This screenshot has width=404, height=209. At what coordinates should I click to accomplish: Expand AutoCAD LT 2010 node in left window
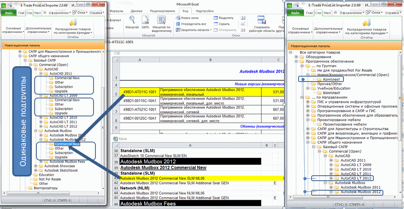coord(41,118)
